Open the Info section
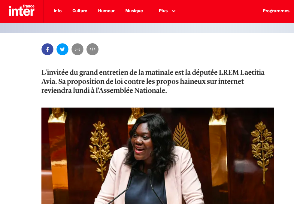Viewport: 294px width, 204px height. 58,11
